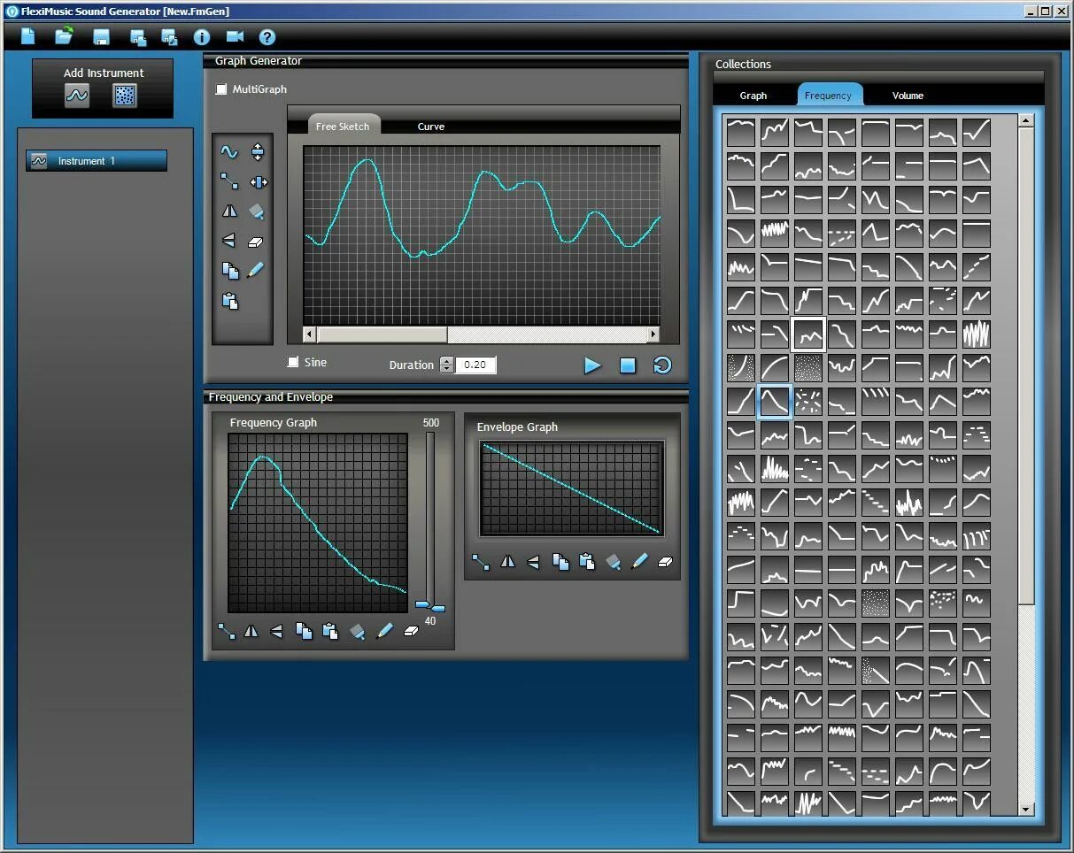1074x853 pixels.
Task: Open the Graph tab in Collections
Action: pos(753,96)
